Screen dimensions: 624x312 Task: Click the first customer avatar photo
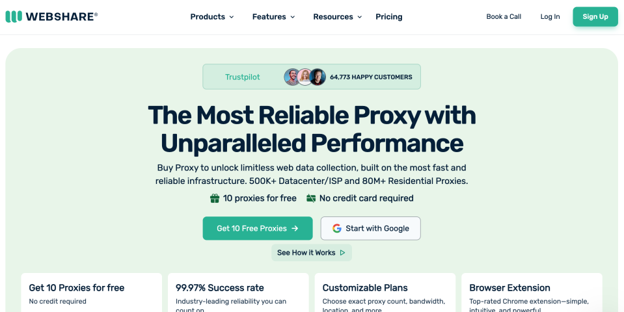[292, 77]
